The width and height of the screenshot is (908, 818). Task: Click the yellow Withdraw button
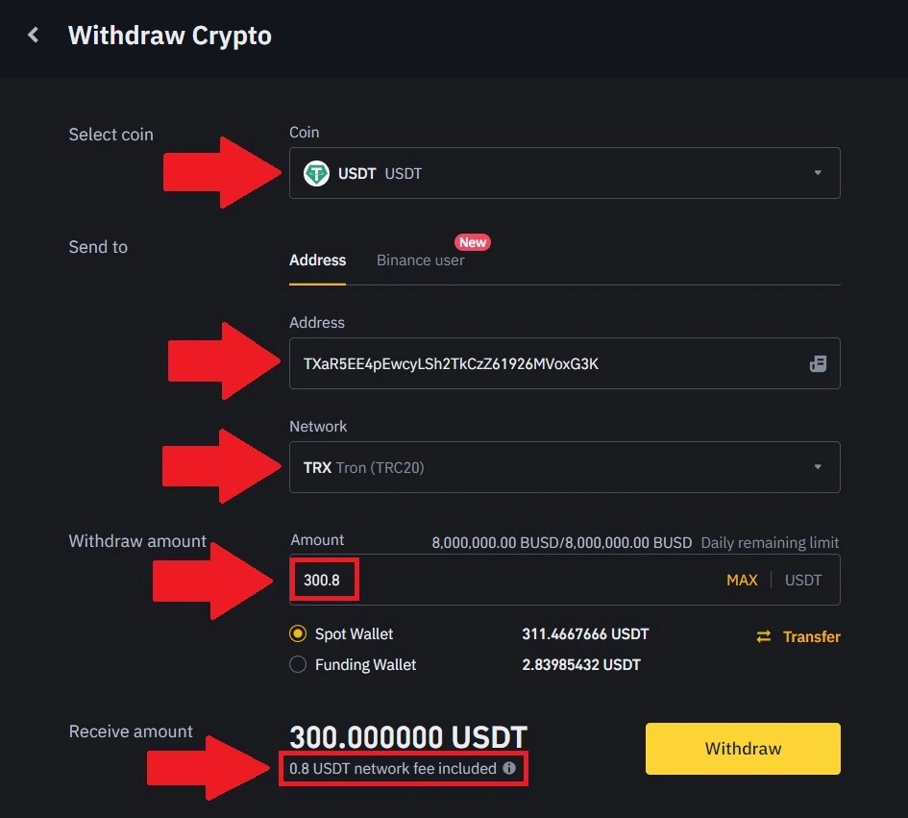tap(742, 749)
